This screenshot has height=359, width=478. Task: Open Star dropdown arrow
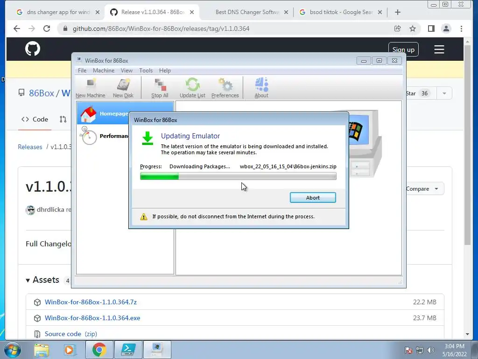(444, 93)
